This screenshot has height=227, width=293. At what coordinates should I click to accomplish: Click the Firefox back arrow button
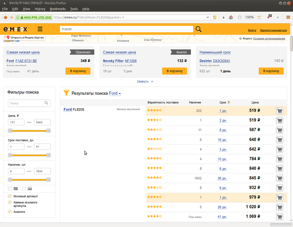coord(5,17)
